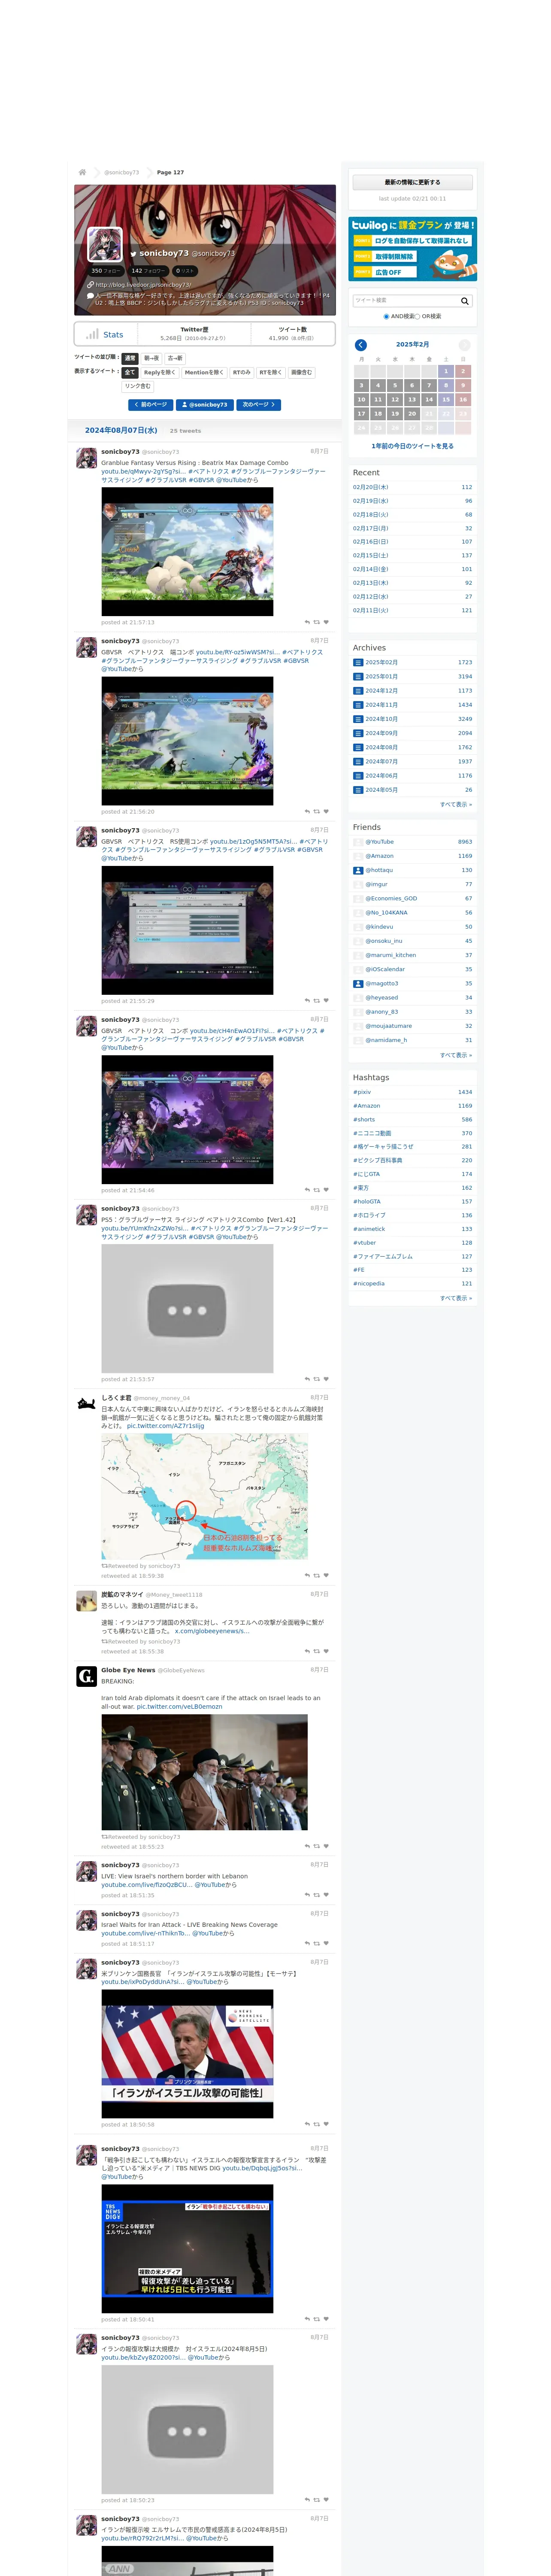Click the list icon beside 2024年12月
551x2576 pixels.
pos(358,691)
